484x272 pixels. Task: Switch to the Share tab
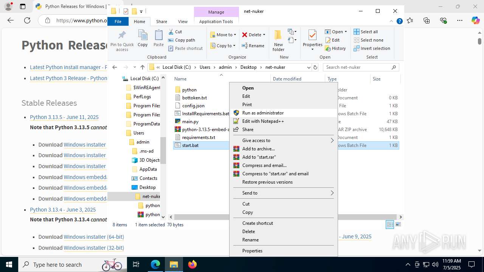coord(161,22)
